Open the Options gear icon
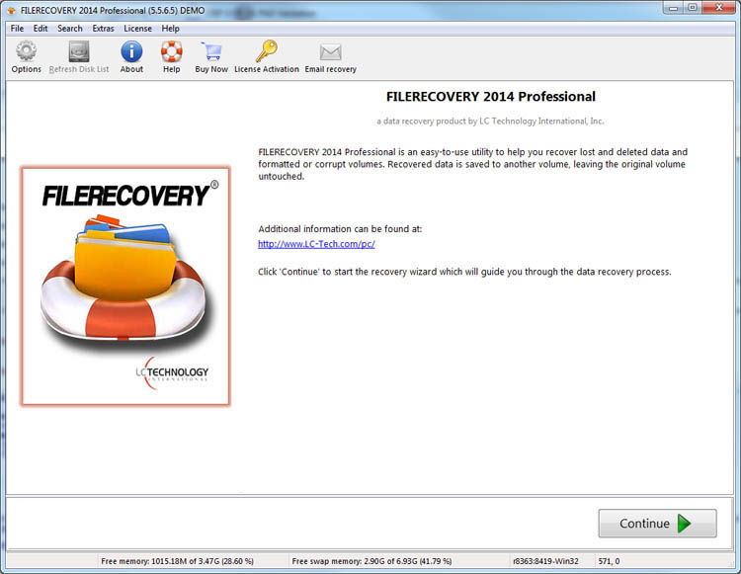 (27, 51)
